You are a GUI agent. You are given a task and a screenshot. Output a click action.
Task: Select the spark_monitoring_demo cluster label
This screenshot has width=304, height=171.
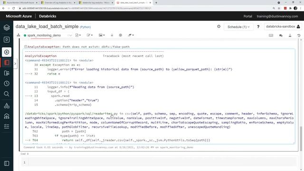click(44, 35)
